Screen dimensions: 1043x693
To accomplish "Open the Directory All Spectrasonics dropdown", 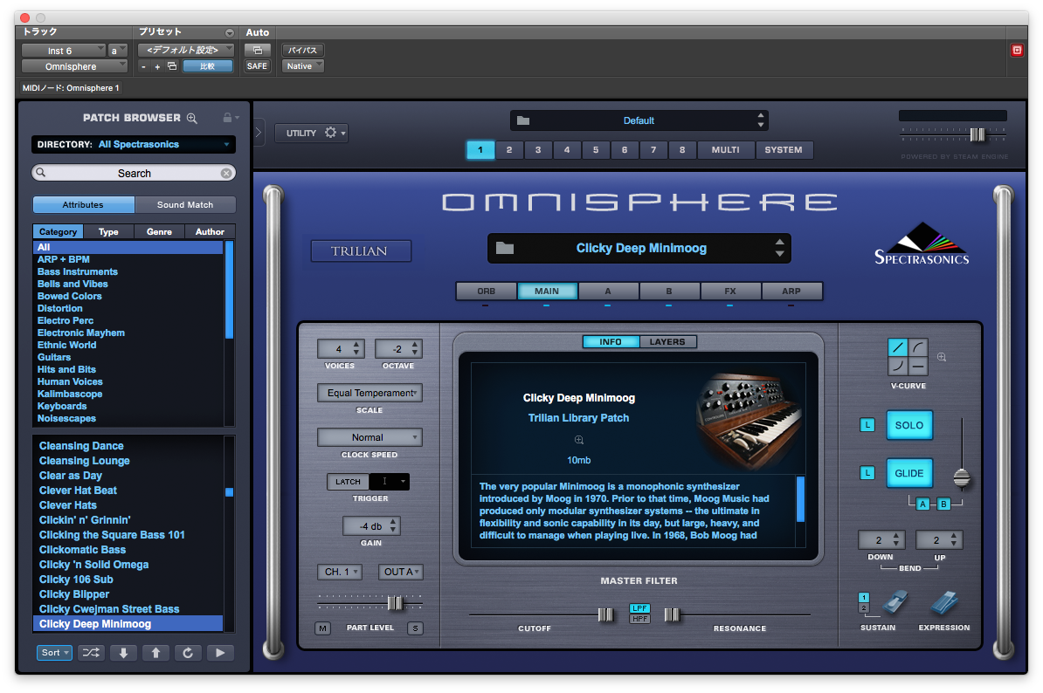I will (133, 144).
